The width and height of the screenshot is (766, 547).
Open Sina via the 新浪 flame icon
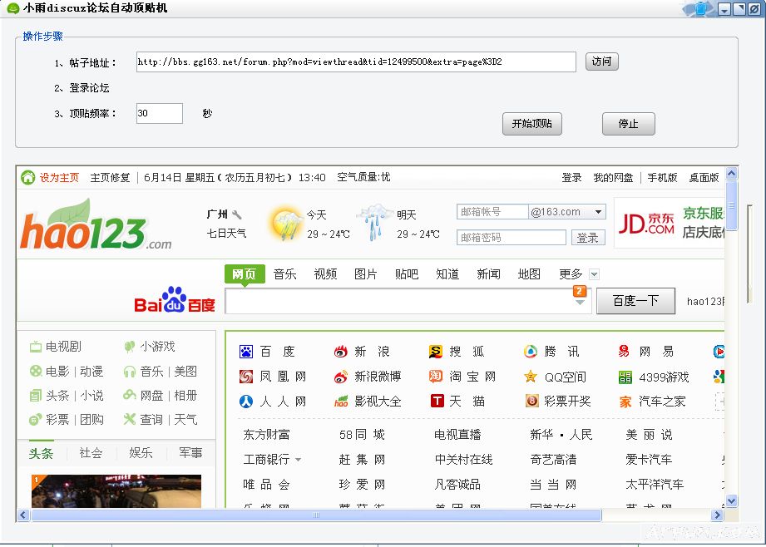click(x=340, y=351)
